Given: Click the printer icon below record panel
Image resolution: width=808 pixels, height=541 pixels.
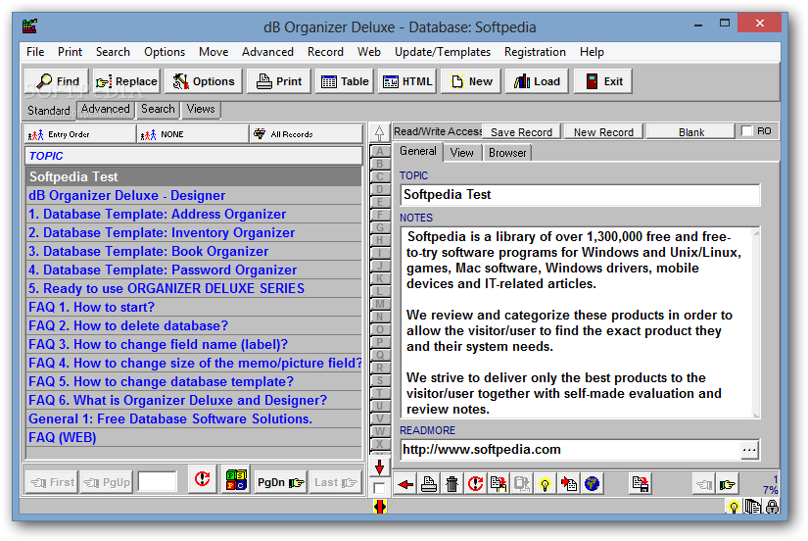Looking at the screenshot, I should click(x=429, y=484).
